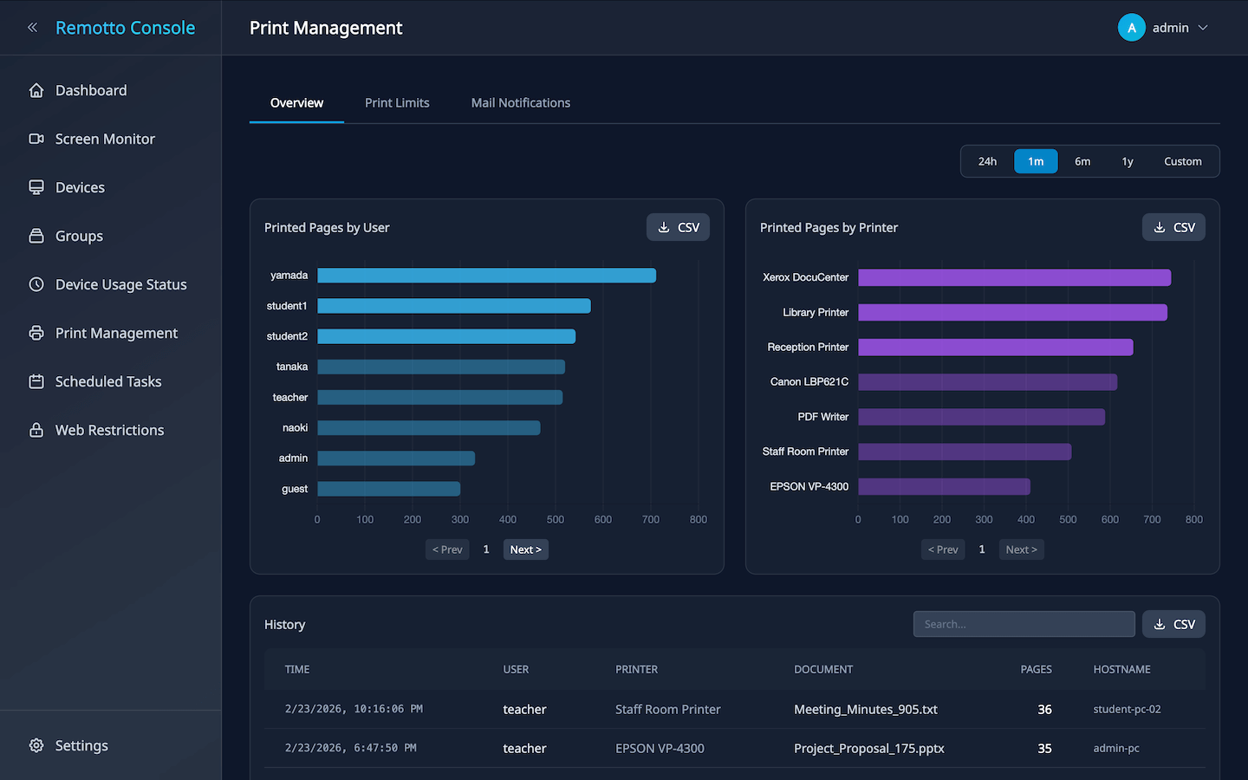Screen dimensions: 1248x780
Task: Choose the 6m time range
Action: pos(1082,161)
